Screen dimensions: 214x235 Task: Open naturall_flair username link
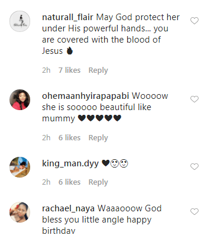click(67, 18)
